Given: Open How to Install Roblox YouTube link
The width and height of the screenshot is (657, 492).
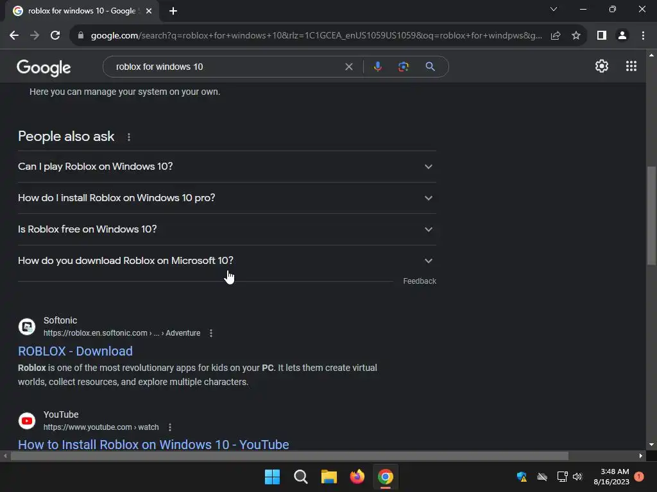Looking at the screenshot, I should [x=153, y=445].
